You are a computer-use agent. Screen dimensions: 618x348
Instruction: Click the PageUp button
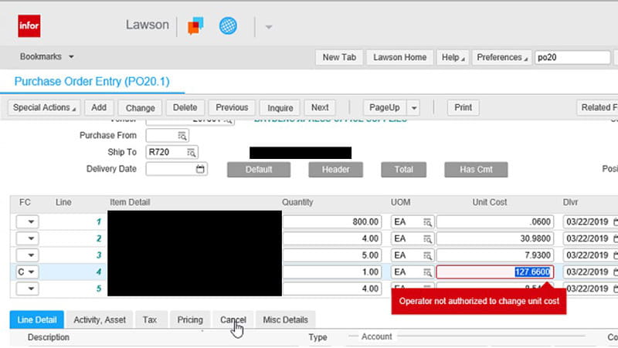pos(384,107)
